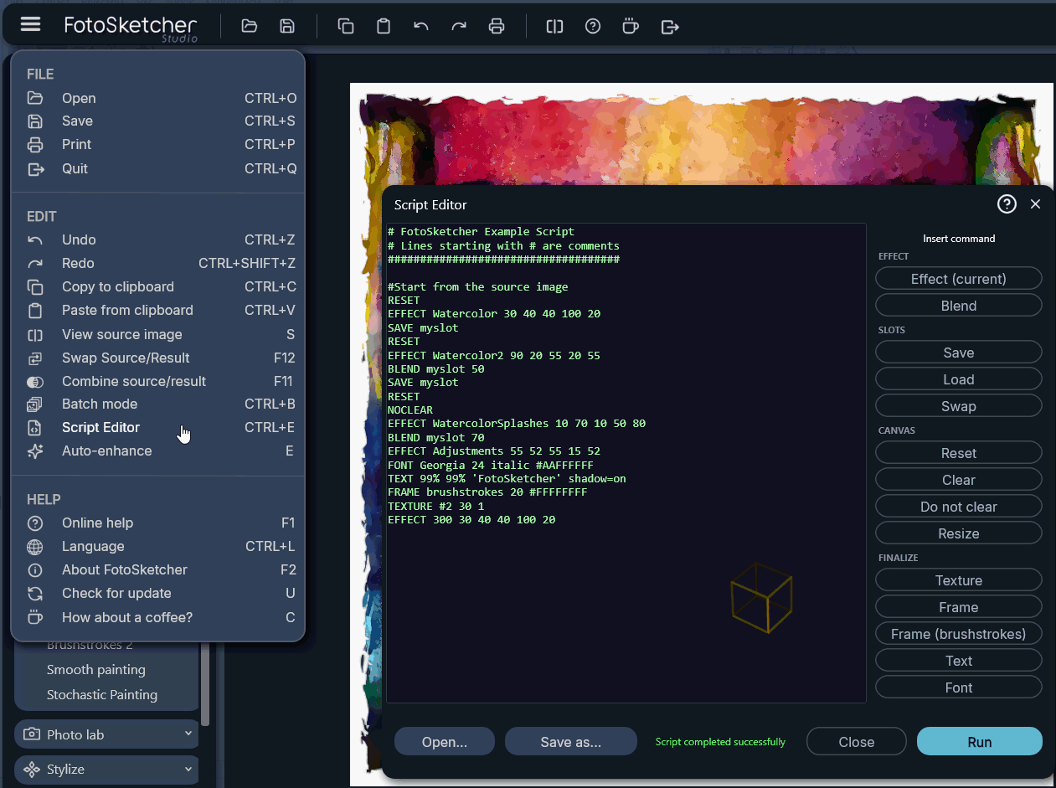Expand the Photo lab section
1056x788 pixels.
[107, 734]
